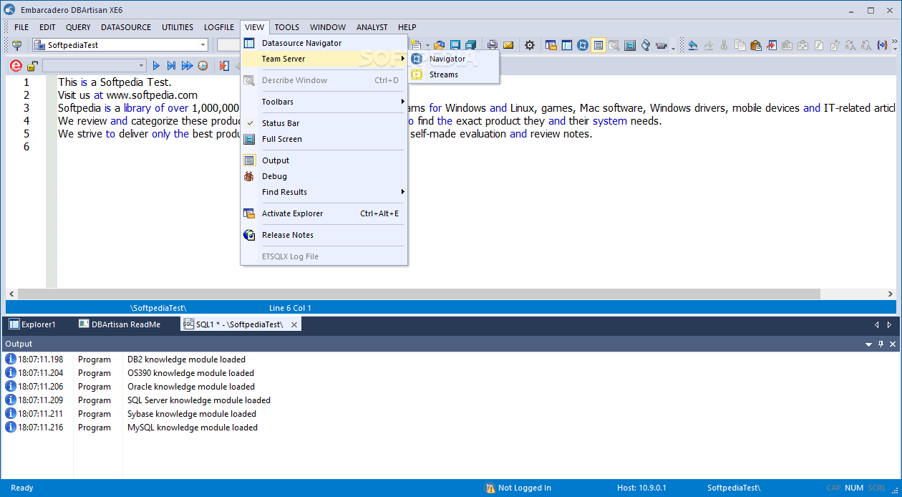Click the Activate Explorer toolbar icon
The width and height of the screenshot is (902, 497).
pyautogui.click(x=551, y=45)
